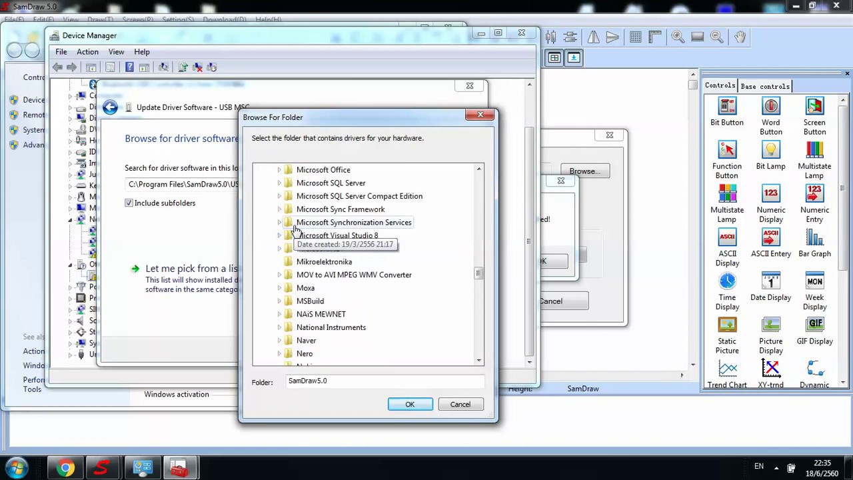Open the Windows Start button
Image resolution: width=853 pixels, height=480 pixels.
tap(17, 467)
